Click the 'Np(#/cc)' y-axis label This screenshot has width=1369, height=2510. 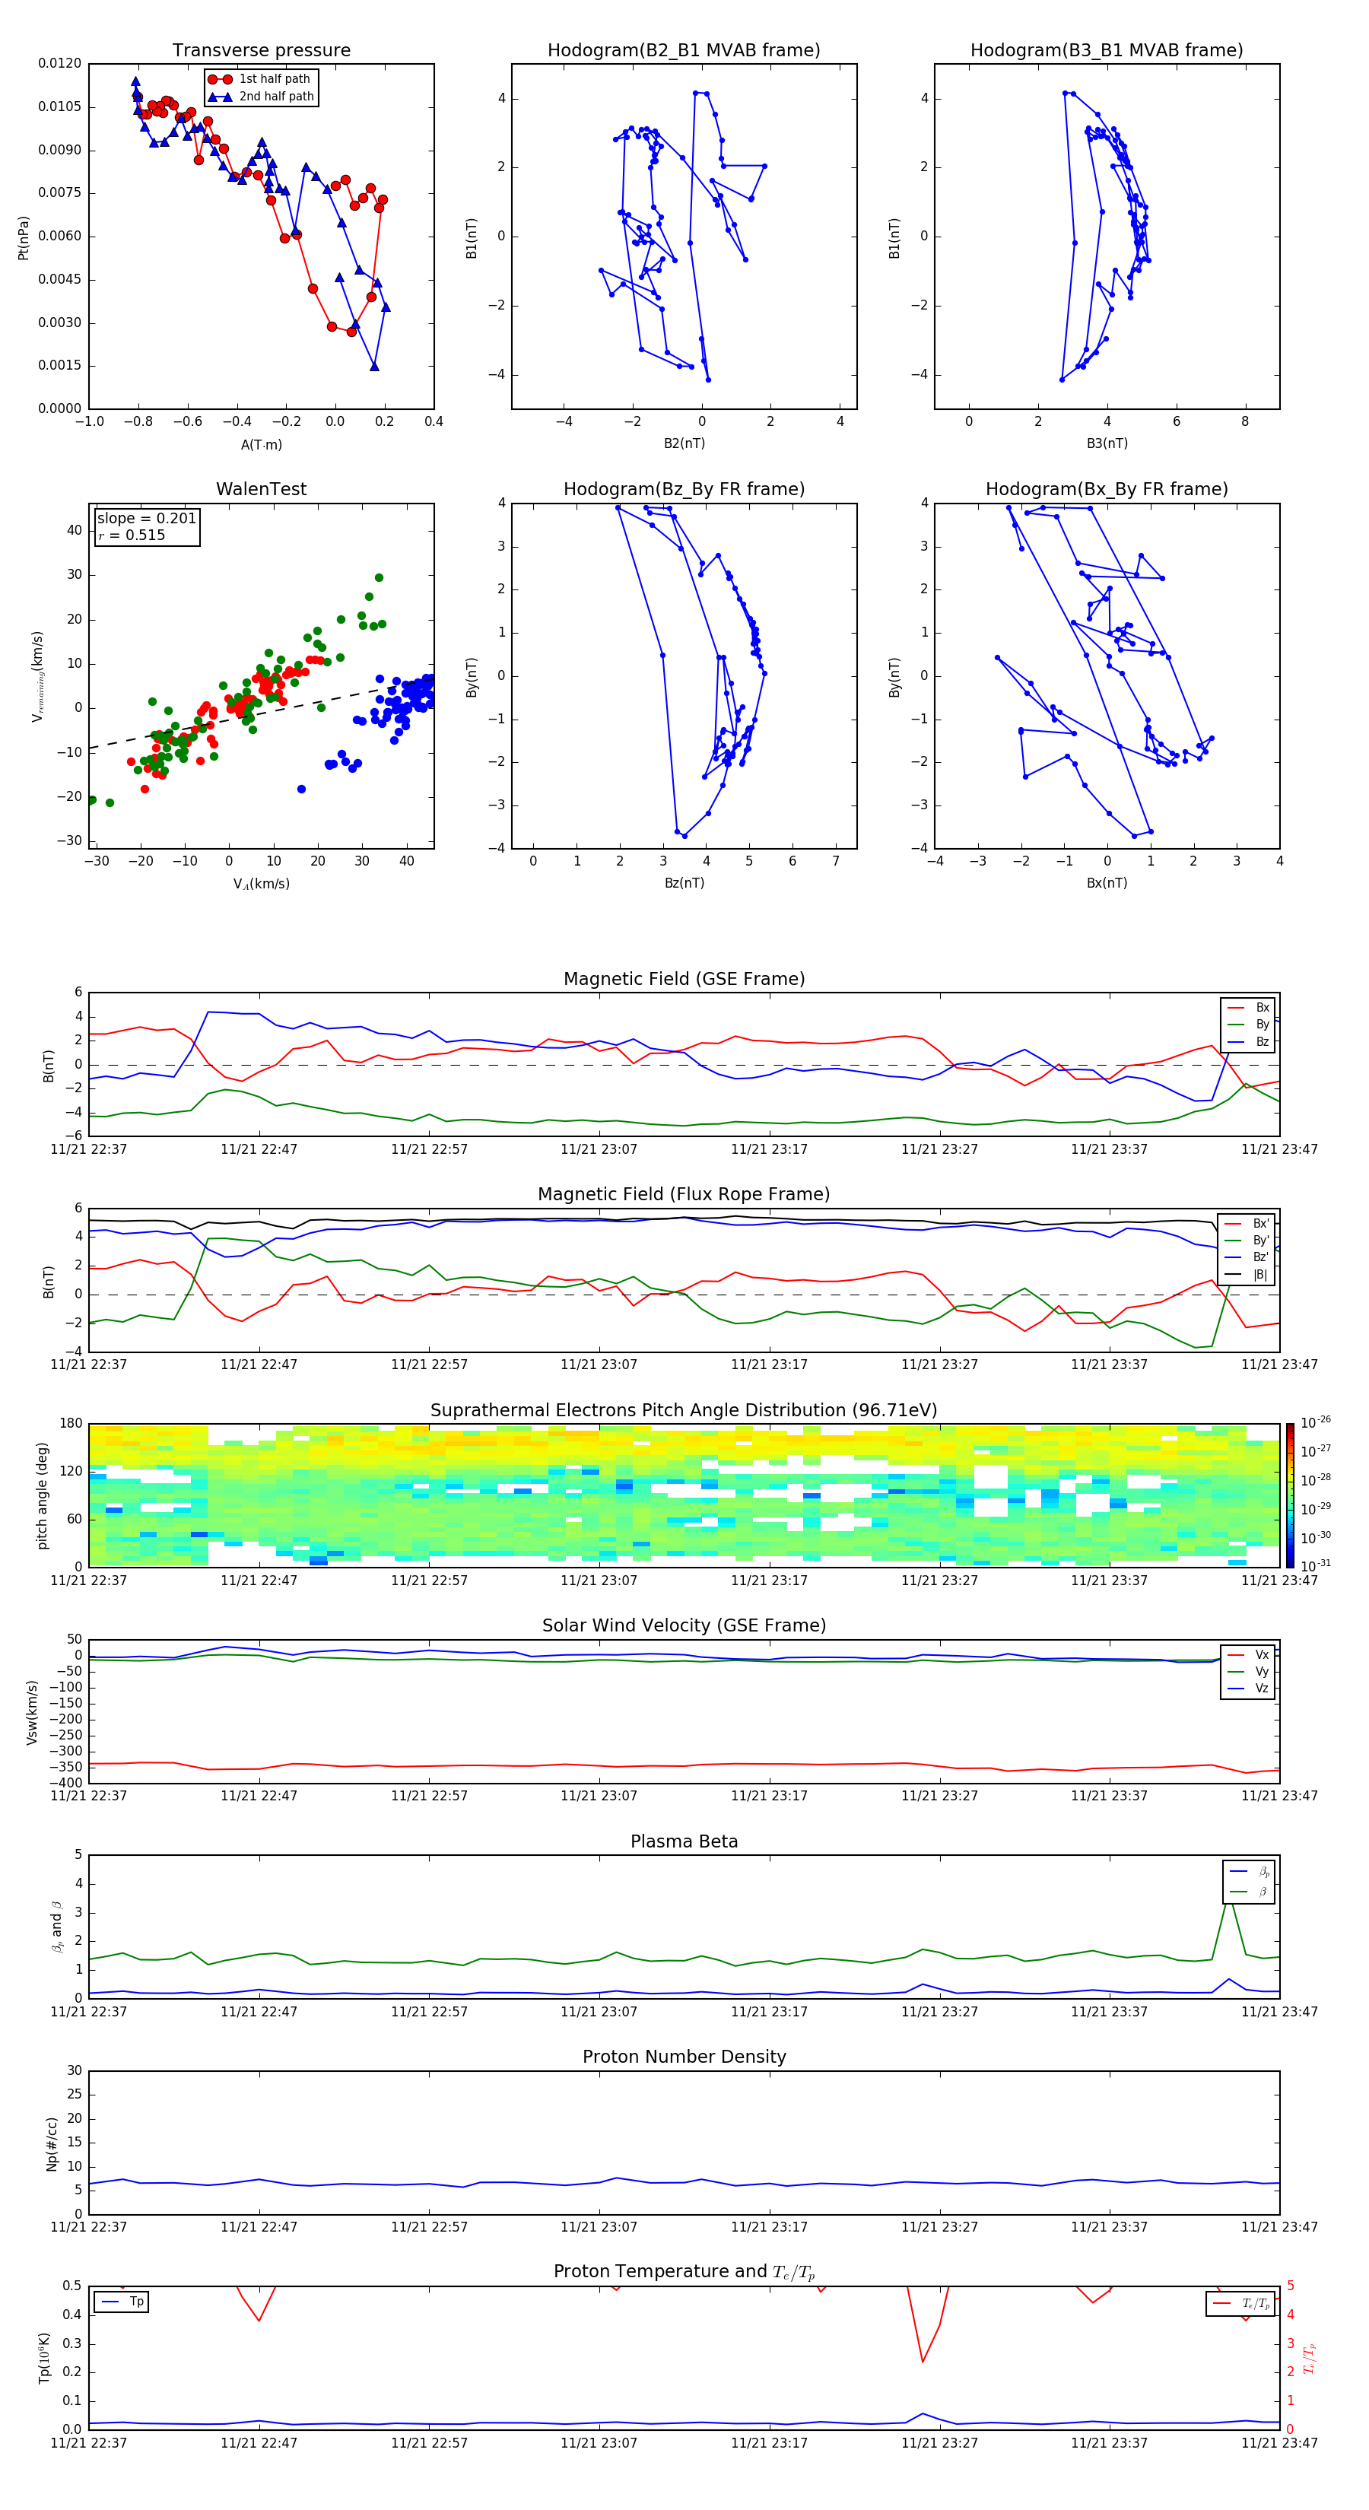pyautogui.click(x=52, y=2143)
